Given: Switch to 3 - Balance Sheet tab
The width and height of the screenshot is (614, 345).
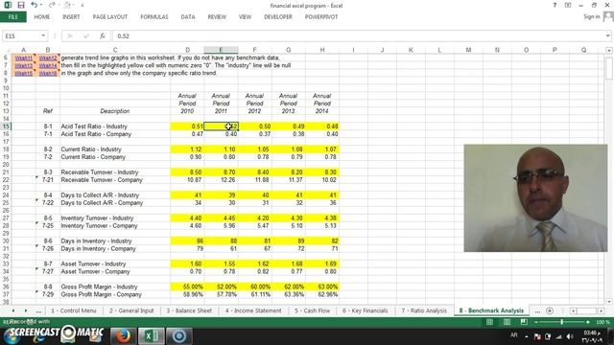Looking at the screenshot, I should coord(189,310).
